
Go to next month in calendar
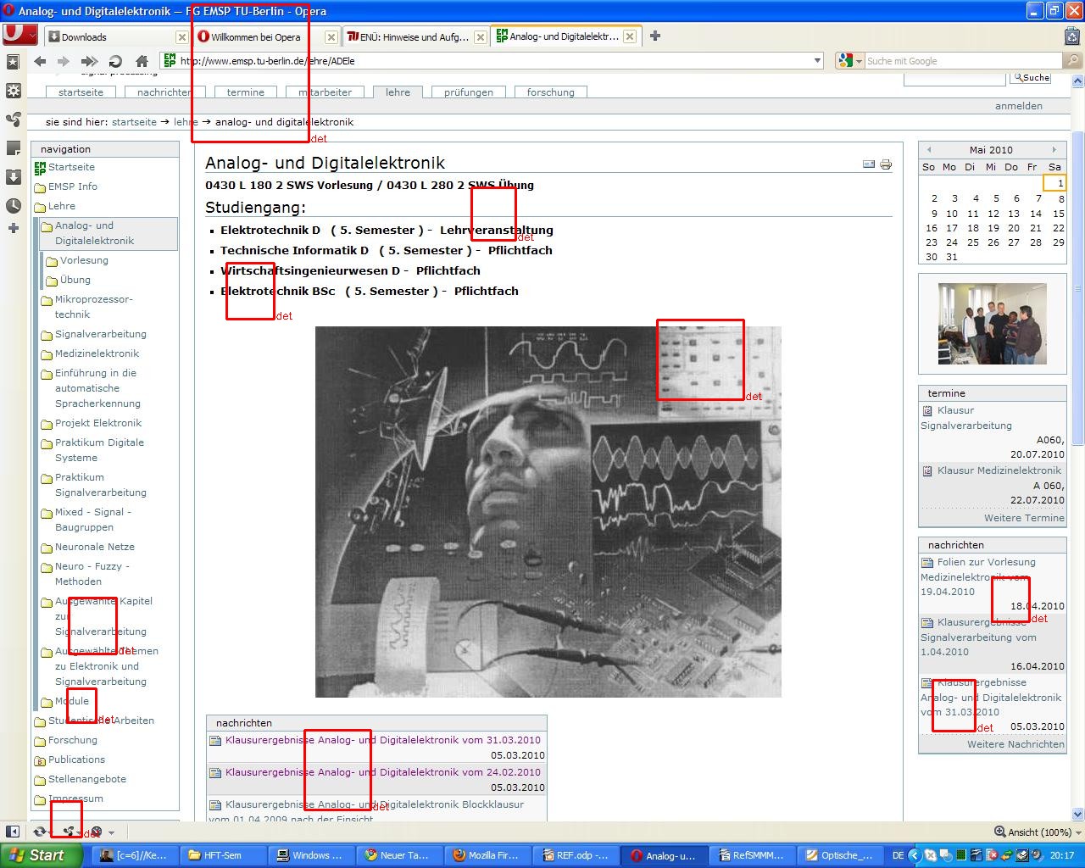1054,150
